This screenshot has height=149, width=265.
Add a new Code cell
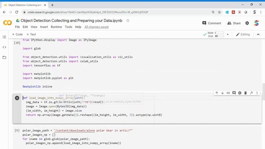[17, 34]
